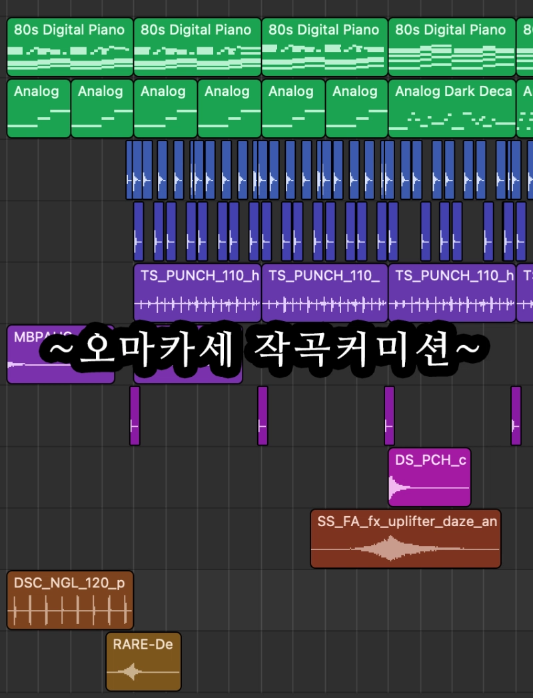Screen dimensions: 533x698
Task: Click the second TS_PUNCH_110_ region
Action: [x=324, y=294]
